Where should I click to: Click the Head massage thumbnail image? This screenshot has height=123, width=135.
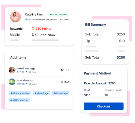click(x=12, y=70)
